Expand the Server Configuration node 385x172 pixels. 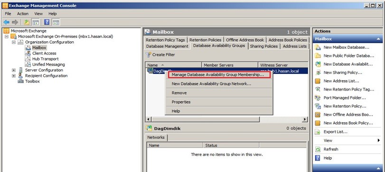point(14,70)
